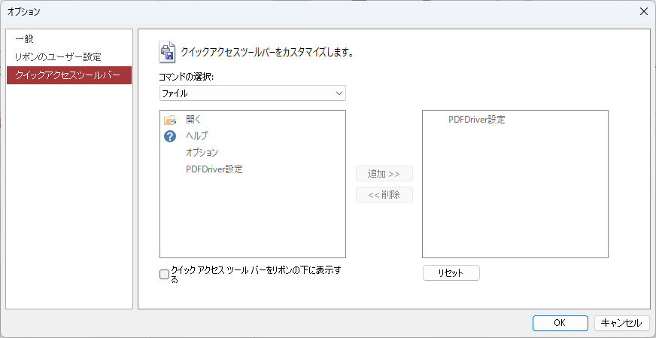656x338 pixels.
Task: Select PDFDriver設定 in the left command list
Action: point(253,169)
